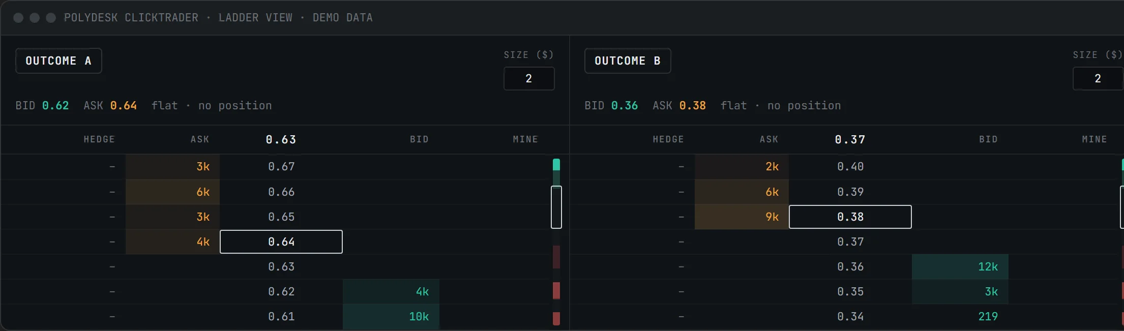Click the teal top segment of Outcome A minimap
This screenshot has height=331, width=1124.
(556, 165)
